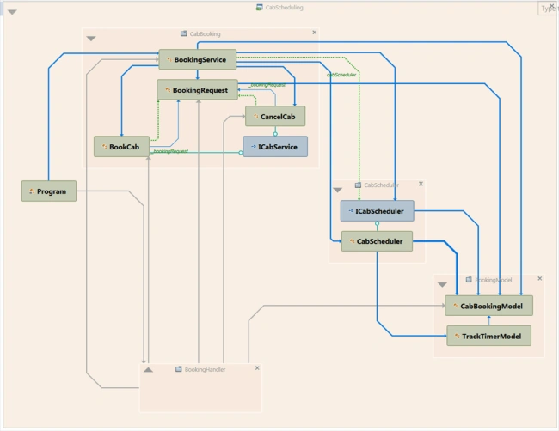Click the BookingModel namespace icon
The width and height of the screenshot is (559, 431).
point(469,280)
